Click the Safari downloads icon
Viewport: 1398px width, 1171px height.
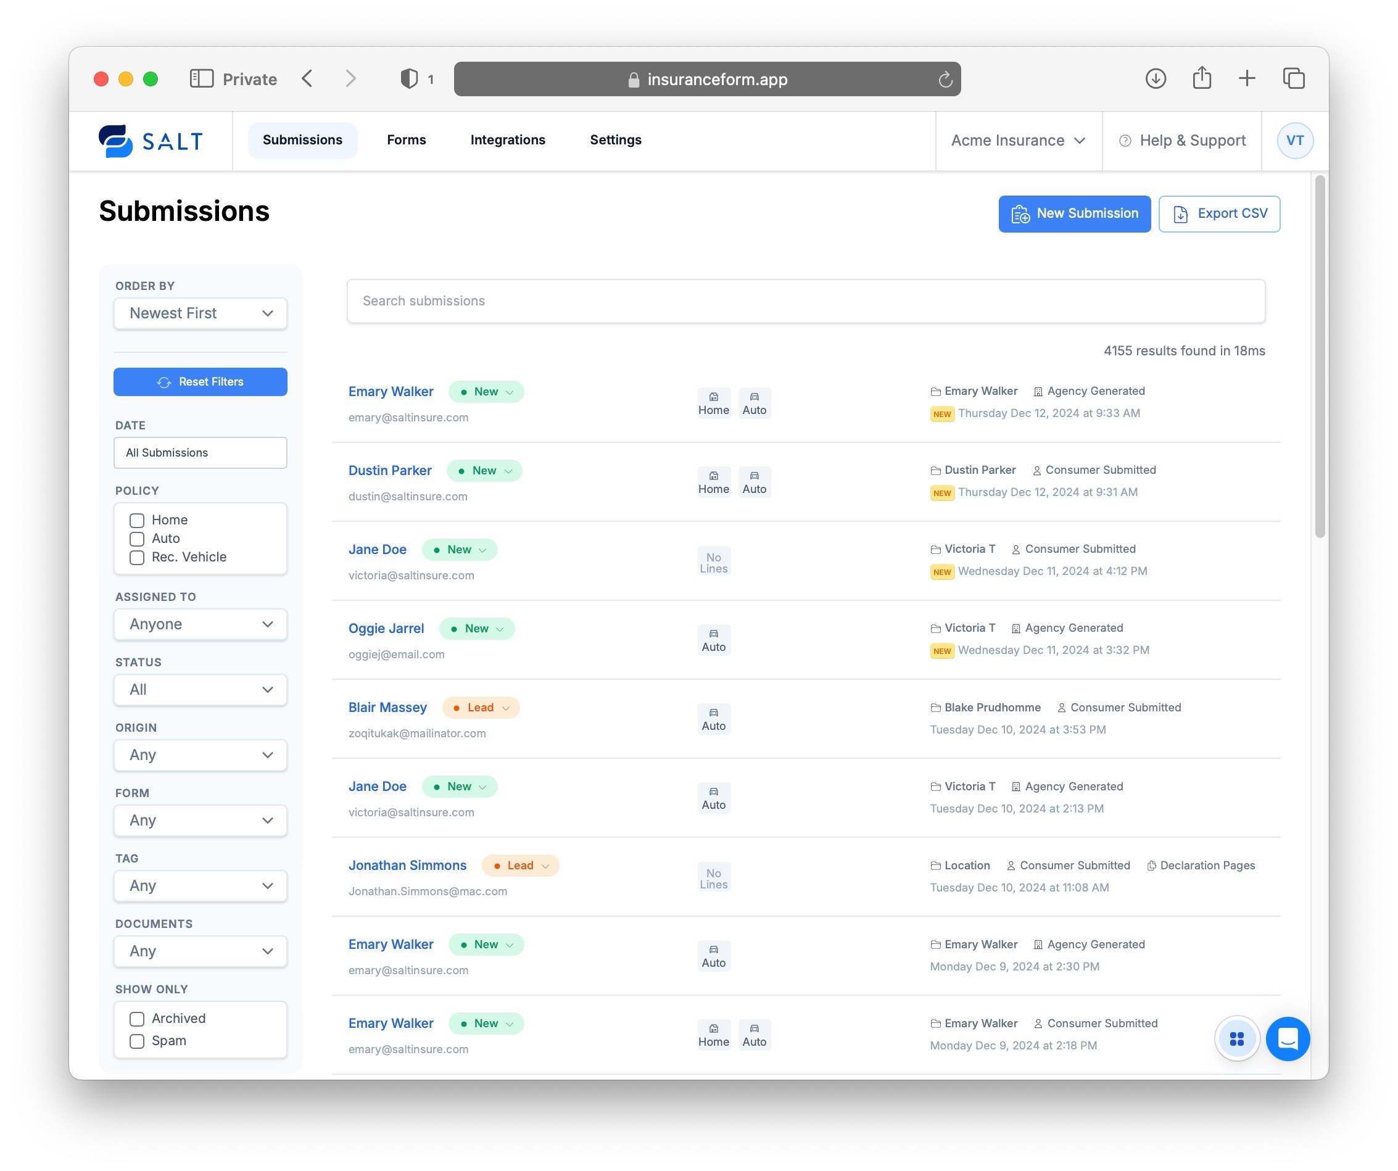point(1155,78)
